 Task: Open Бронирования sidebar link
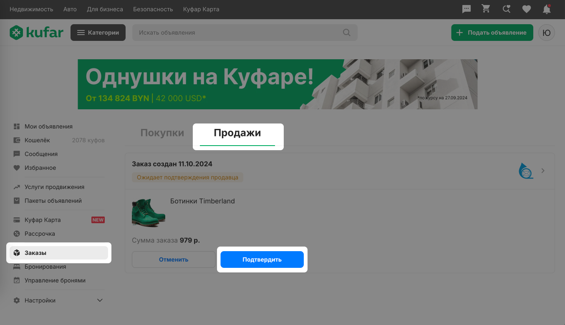tap(45, 267)
